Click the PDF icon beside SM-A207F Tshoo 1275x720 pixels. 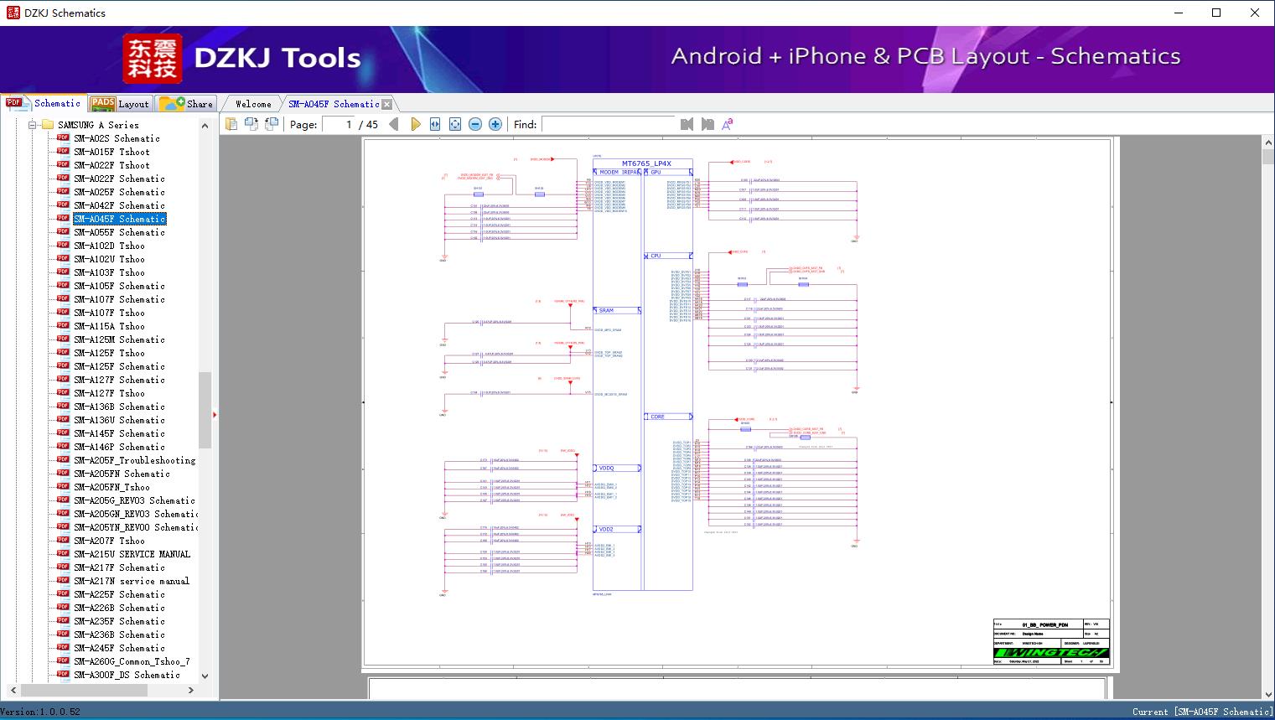pos(63,541)
